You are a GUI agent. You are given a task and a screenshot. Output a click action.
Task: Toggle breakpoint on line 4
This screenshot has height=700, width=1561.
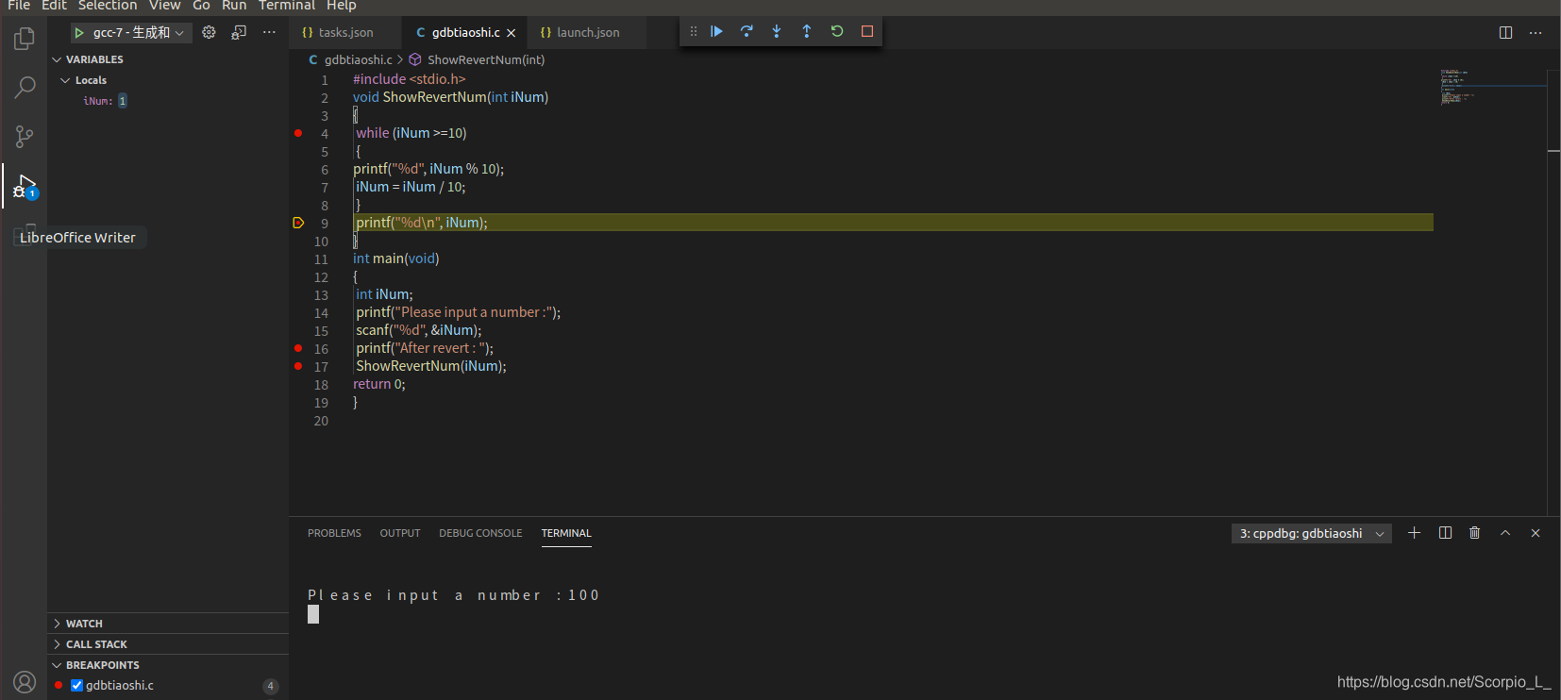(298, 133)
